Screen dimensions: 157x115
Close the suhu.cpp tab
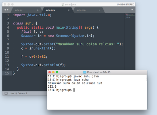coord(100,10)
